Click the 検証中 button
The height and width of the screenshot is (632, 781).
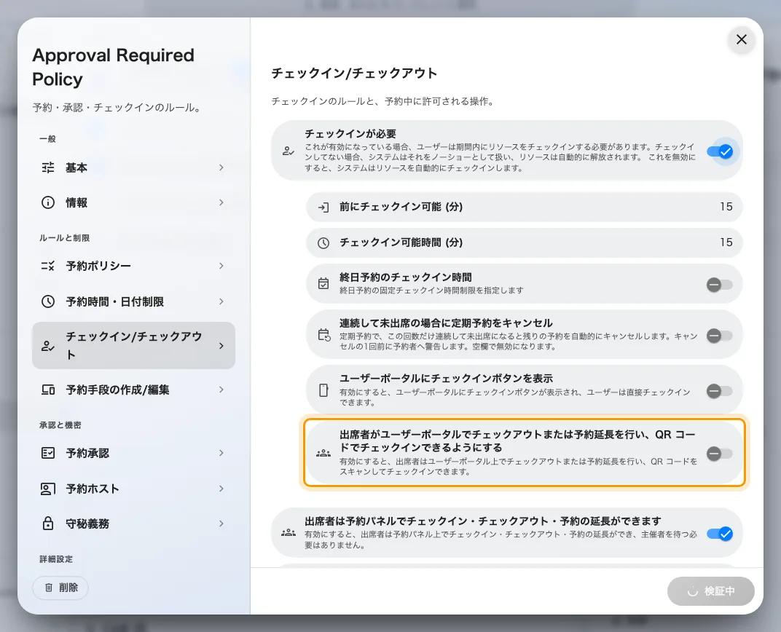click(711, 591)
